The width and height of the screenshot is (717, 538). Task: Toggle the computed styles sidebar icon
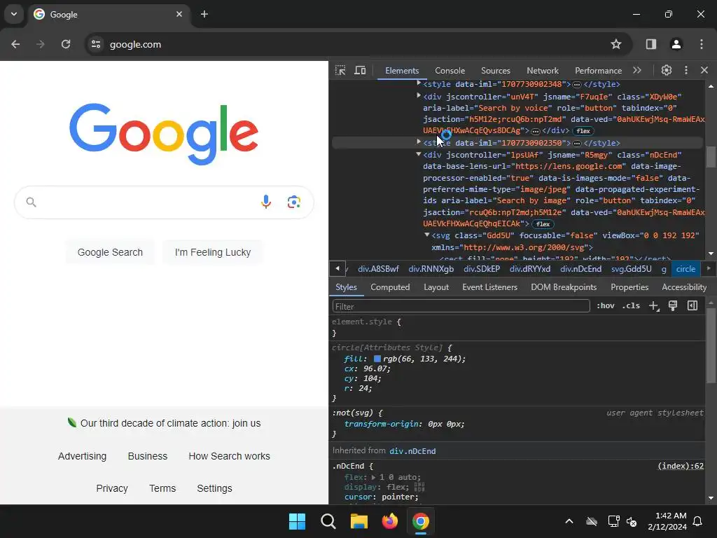(x=692, y=305)
